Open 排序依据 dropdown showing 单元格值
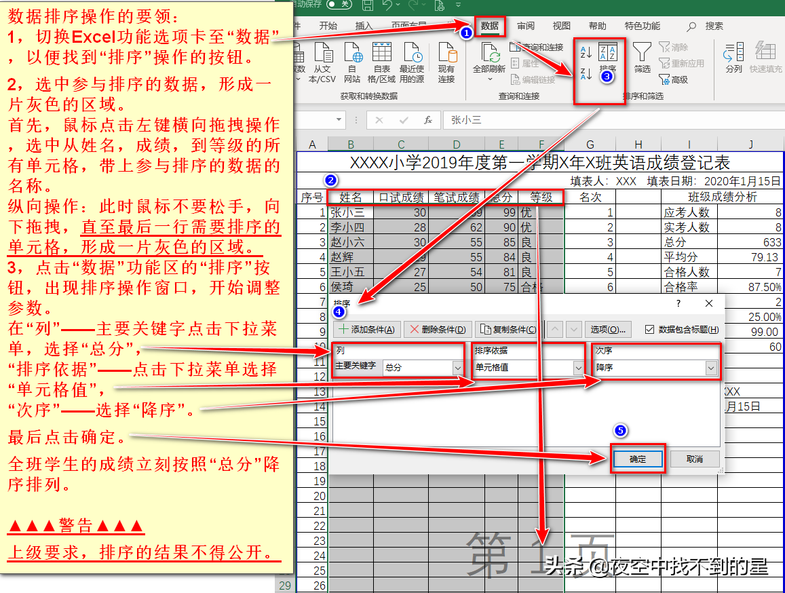The width and height of the screenshot is (785, 593). pos(529,367)
